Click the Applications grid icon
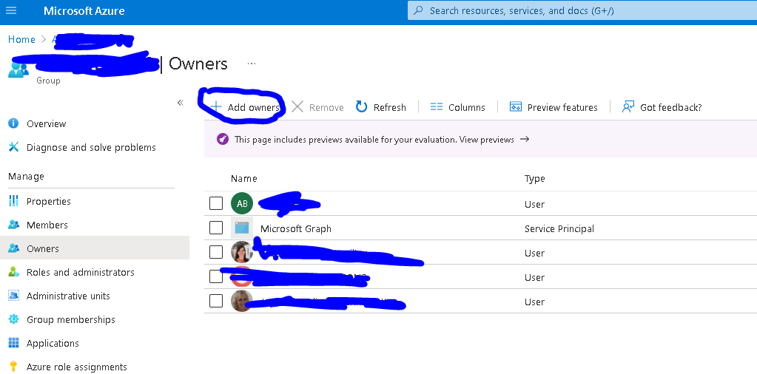The height and width of the screenshot is (374, 757). pyautogui.click(x=13, y=343)
